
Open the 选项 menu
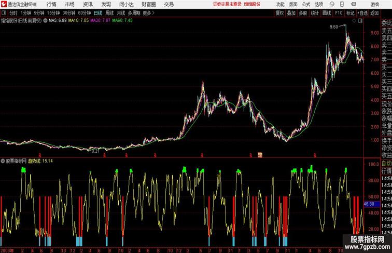[x=319, y=4]
